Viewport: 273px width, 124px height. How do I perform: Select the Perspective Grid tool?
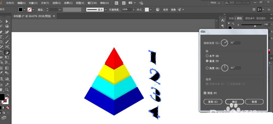tap(7, 62)
